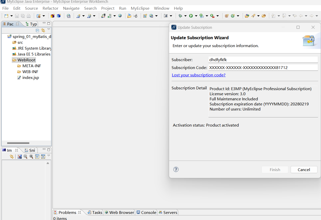Image resolution: width=321 pixels, height=220 pixels.
Task: Click the new web project (2.0 globe) icon
Action: click(69, 16)
